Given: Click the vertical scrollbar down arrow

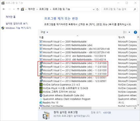Looking at the screenshot, I should point(138,105).
